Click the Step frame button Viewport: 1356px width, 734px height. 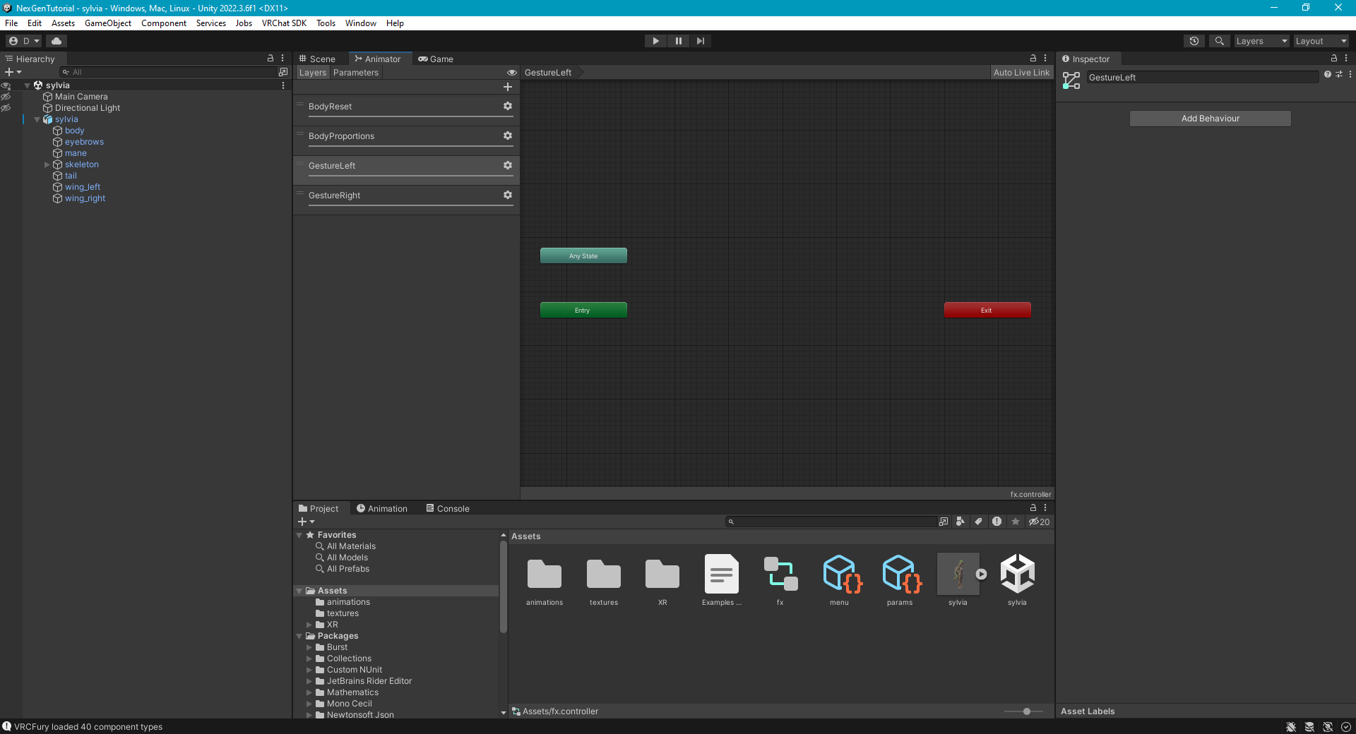pyautogui.click(x=700, y=41)
